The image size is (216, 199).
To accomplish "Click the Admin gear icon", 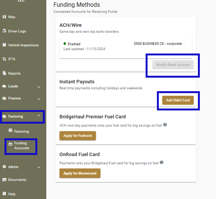I will pyautogui.click(x=4, y=167).
